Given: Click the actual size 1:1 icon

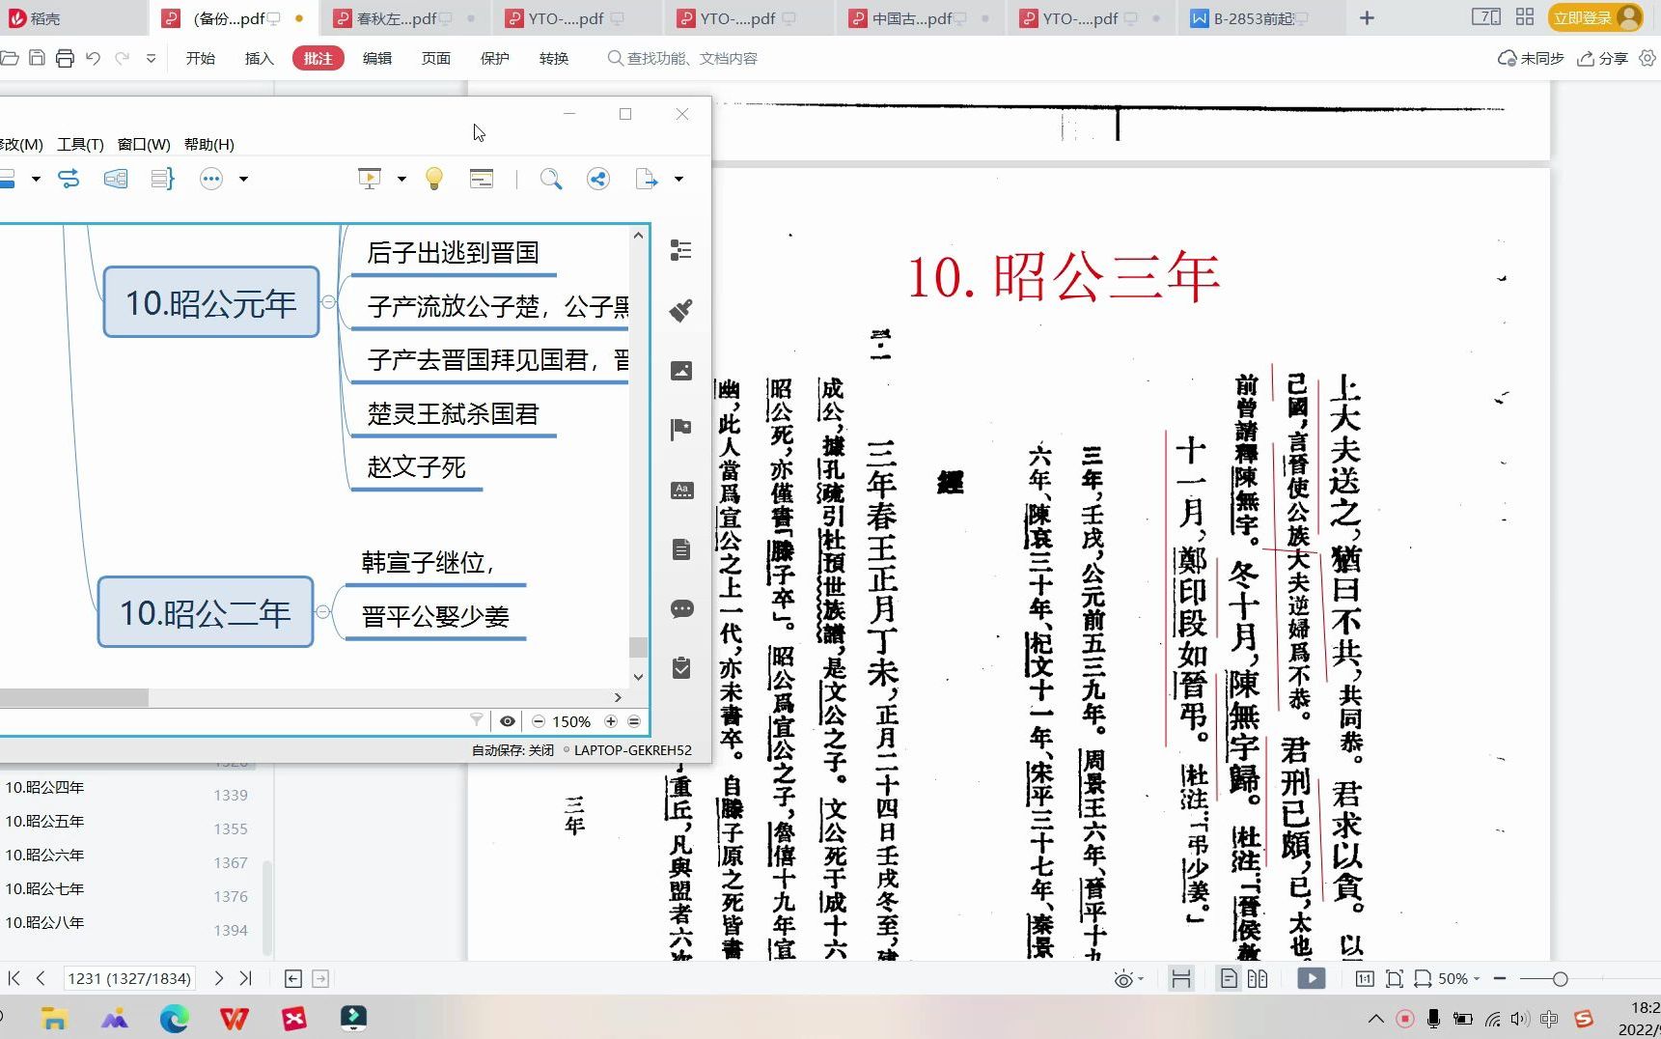Looking at the screenshot, I should pos(1364,978).
